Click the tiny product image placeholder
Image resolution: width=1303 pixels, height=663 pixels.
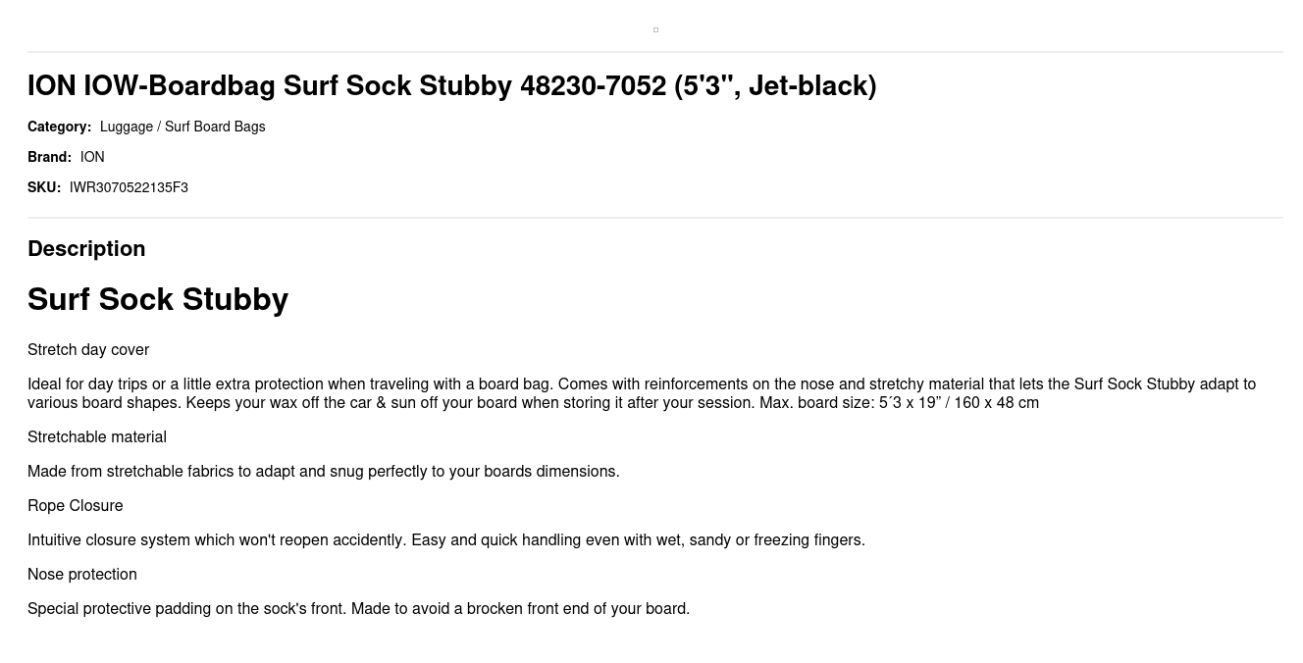[x=655, y=29]
